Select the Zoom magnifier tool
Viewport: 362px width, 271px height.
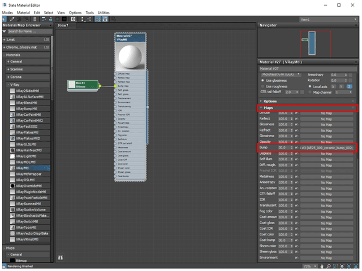(329, 266)
